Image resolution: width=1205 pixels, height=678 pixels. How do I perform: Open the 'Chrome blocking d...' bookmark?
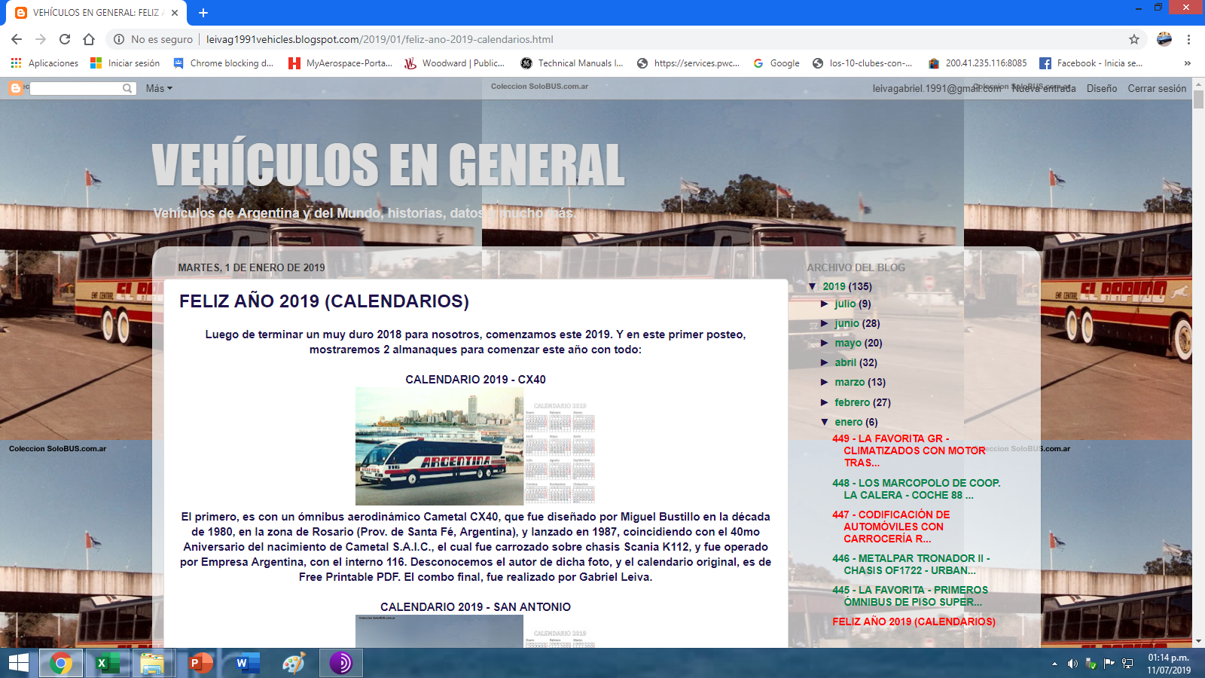pos(223,63)
